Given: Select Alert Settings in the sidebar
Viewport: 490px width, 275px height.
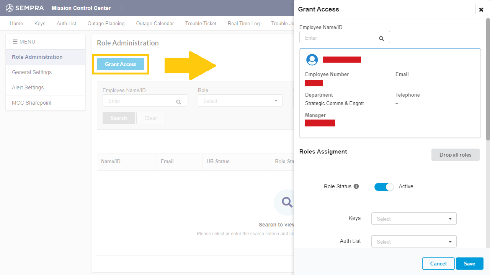Looking at the screenshot, I should tap(28, 87).
